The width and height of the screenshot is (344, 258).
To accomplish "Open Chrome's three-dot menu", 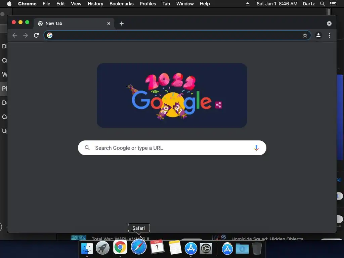I will pyautogui.click(x=329, y=35).
